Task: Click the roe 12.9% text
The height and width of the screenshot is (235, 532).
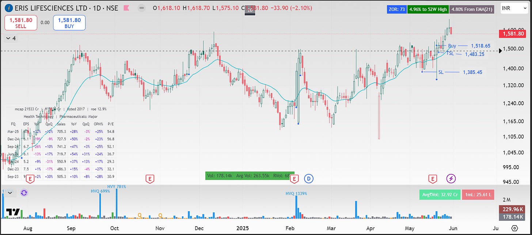Action: (99, 109)
